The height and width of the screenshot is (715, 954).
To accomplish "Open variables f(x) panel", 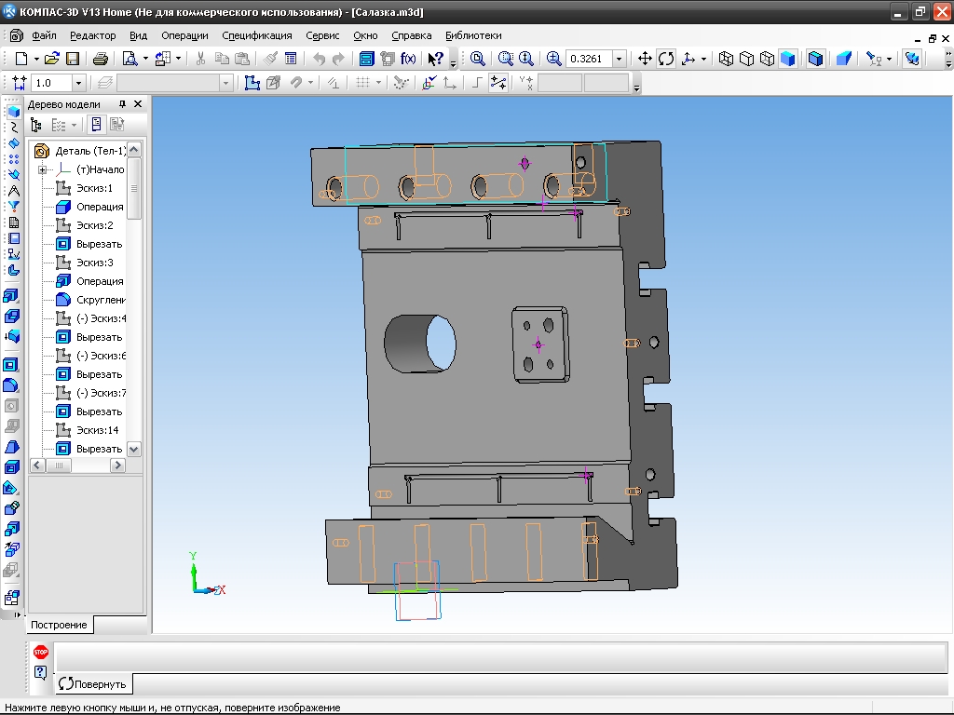I will pos(408,59).
